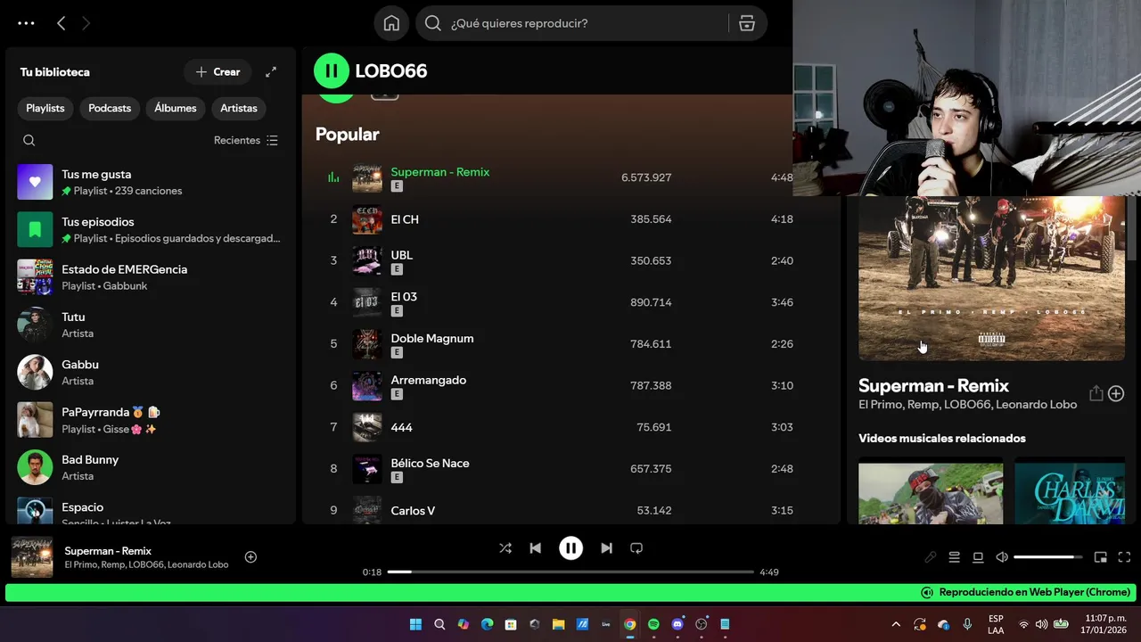Open Tutu artist in library
The image size is (1141, 642).
(152, 325)
